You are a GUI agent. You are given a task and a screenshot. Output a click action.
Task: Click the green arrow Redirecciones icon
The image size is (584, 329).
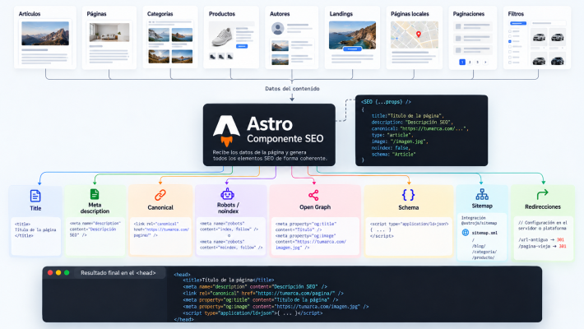(542, 194)
